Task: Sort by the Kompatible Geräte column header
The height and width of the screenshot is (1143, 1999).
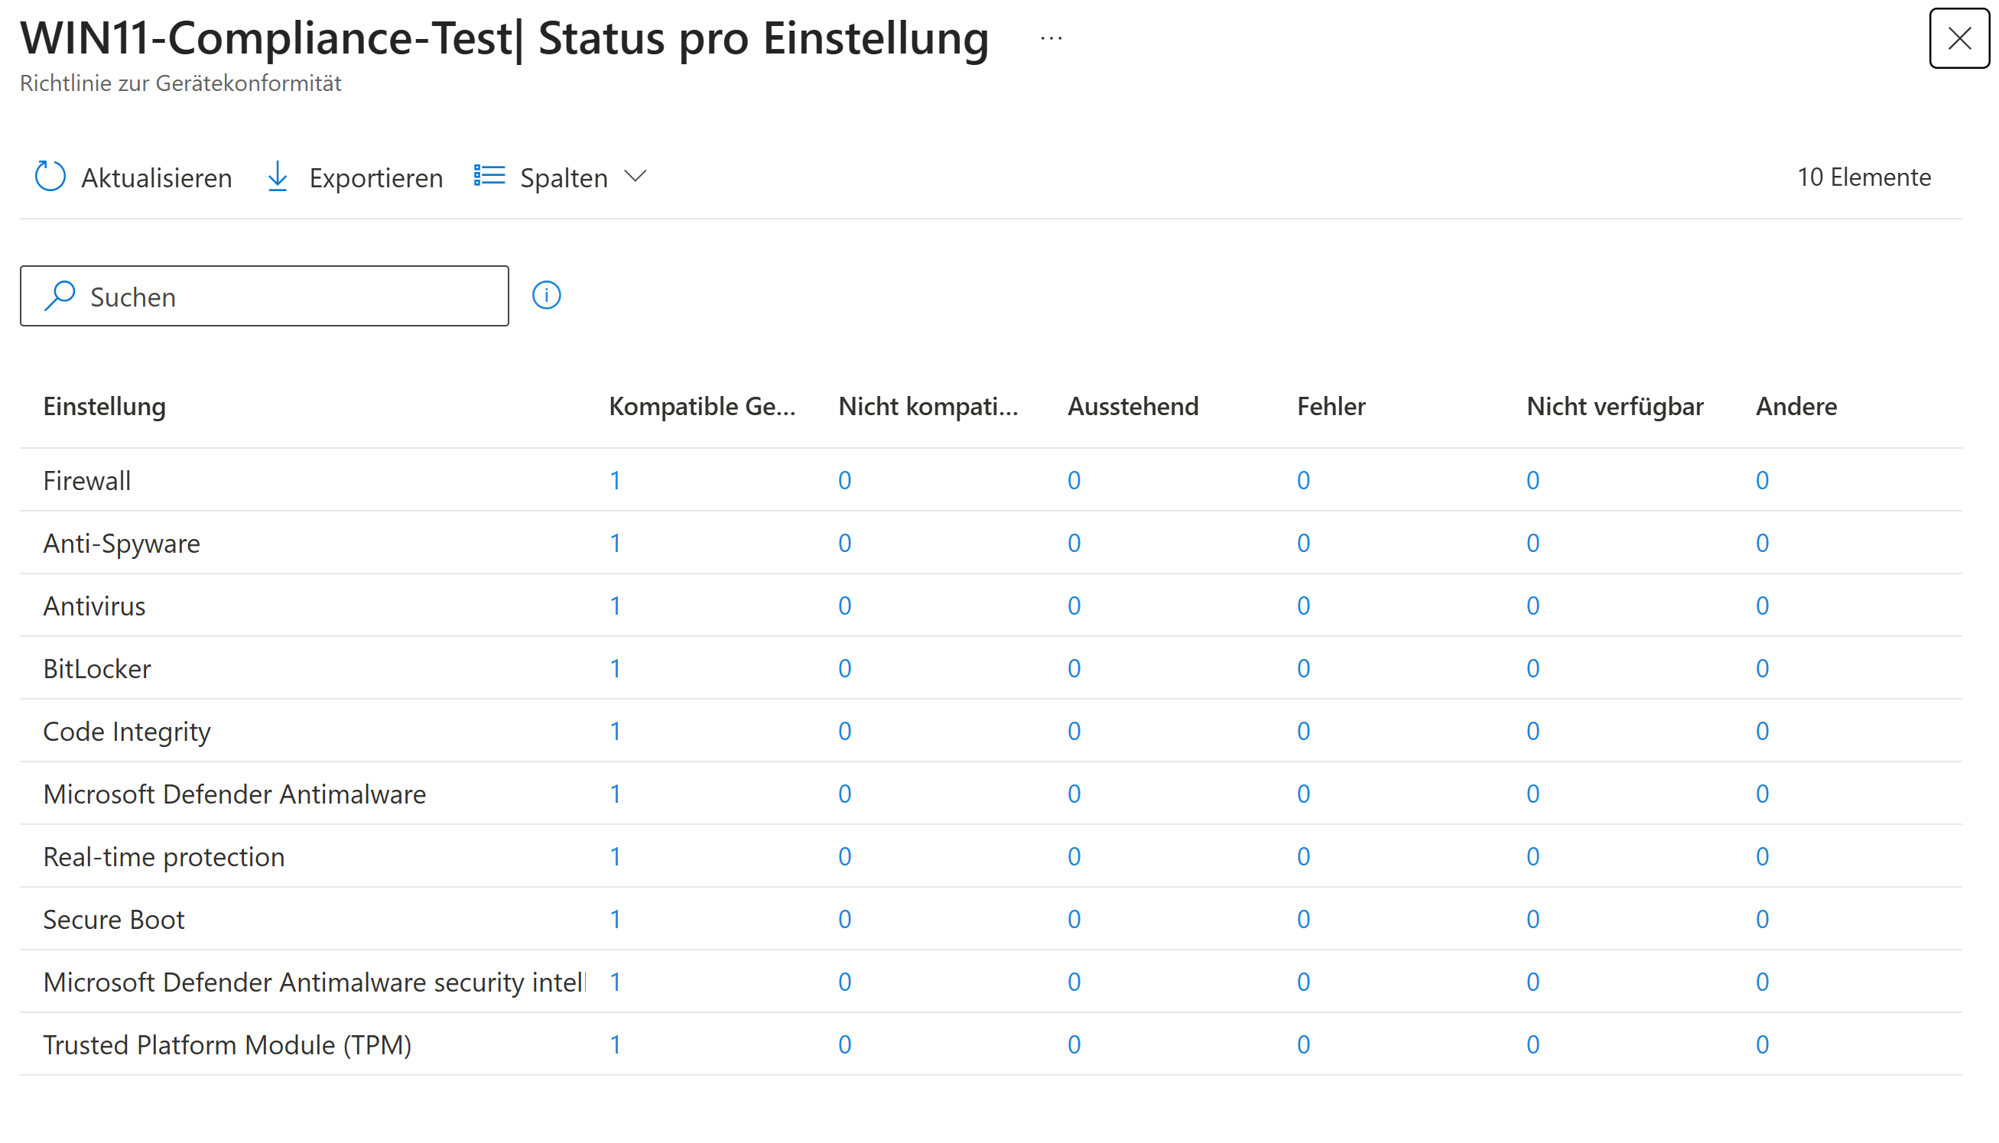Action: click(x=702, y=406)
